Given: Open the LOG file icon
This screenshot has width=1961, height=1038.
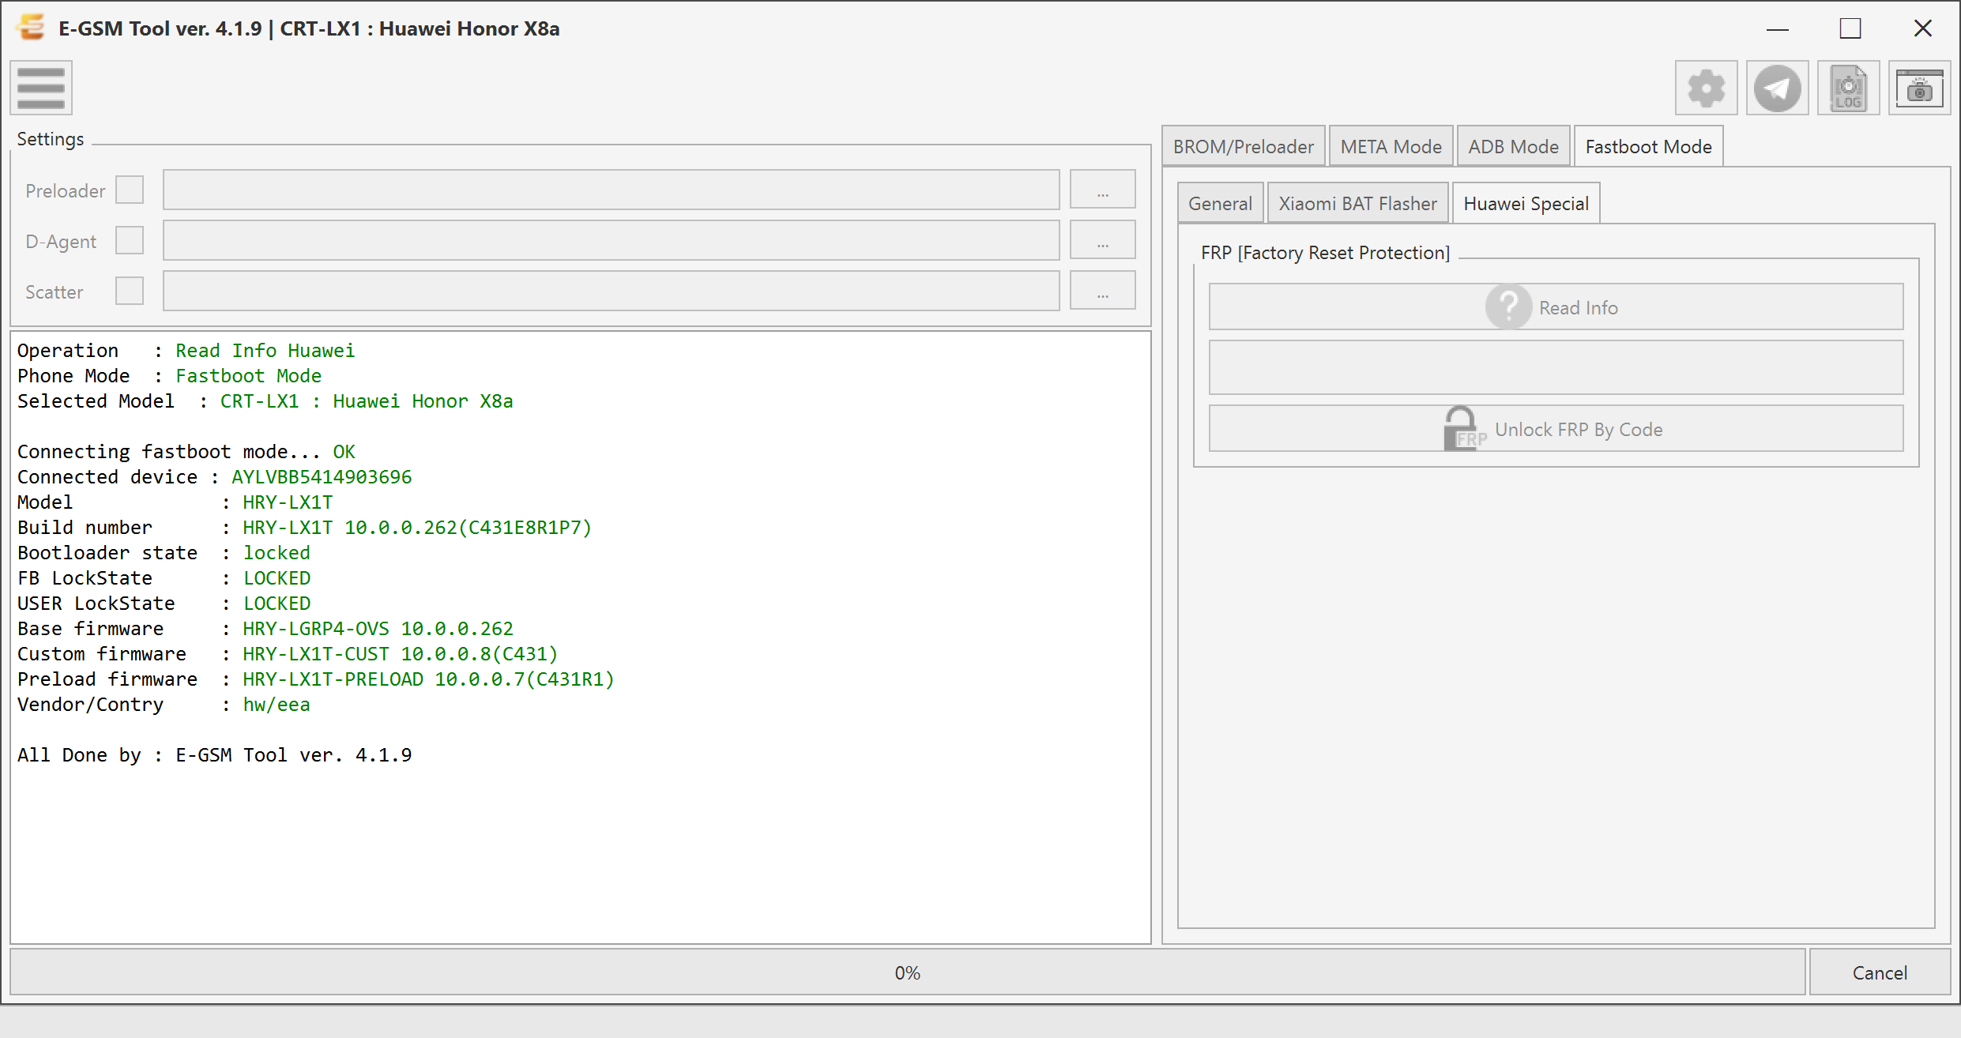Looking at the screenshot, I should tap(1848, 88).
